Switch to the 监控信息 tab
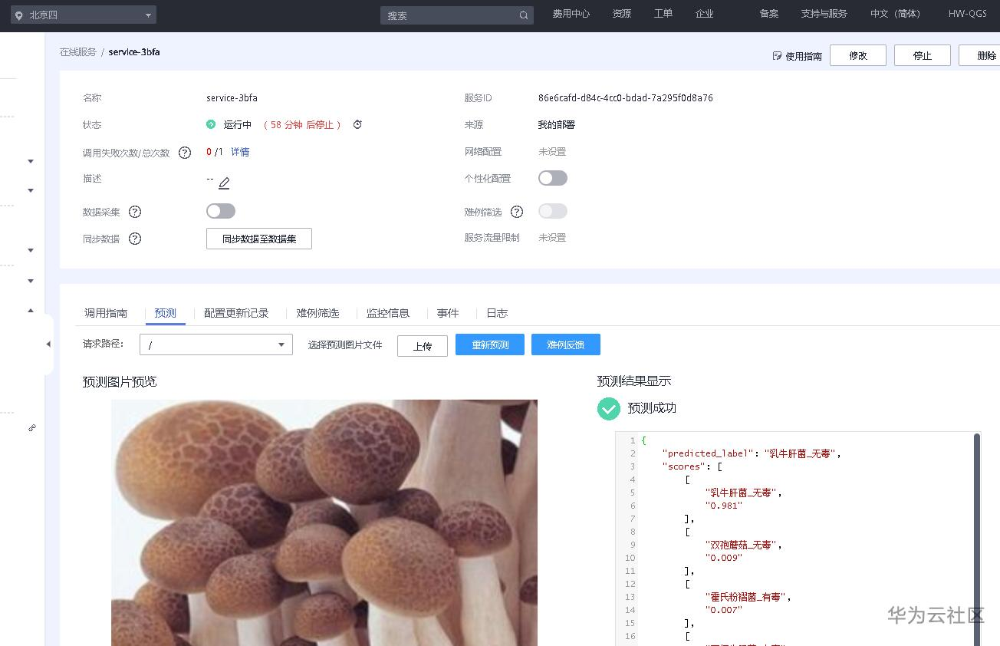The width and height of the screenshot is (1000, 646). point(388,313)
